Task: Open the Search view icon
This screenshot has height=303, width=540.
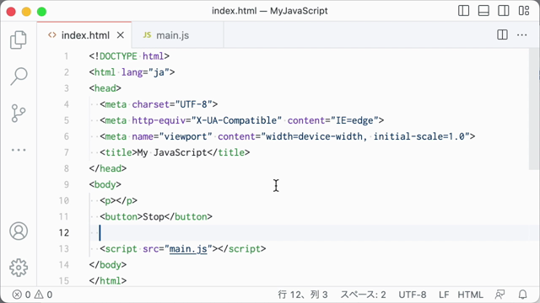Action: click(19, 77)
